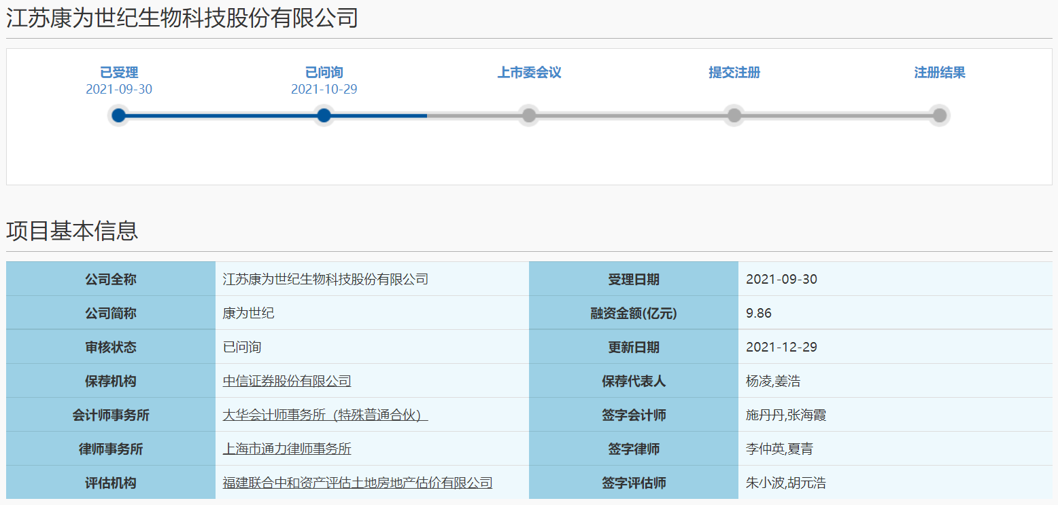Click the 签字会计师 header cell
The height and width of the screenshot is (505, 1058).
(x=634, y=415)
